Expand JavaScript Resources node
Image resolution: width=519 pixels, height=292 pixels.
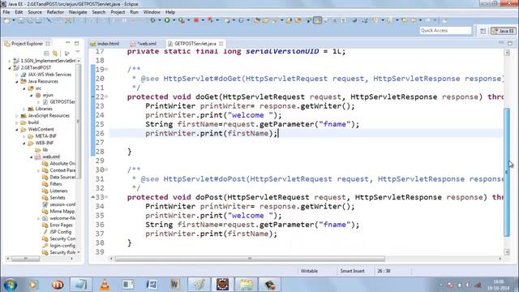[x=16, y=115]
